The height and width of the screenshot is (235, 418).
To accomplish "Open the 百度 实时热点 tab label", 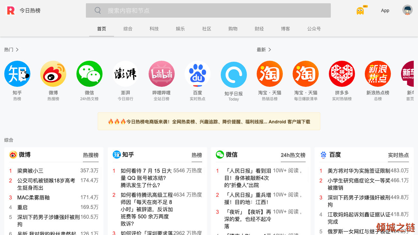I will [398, 155].
